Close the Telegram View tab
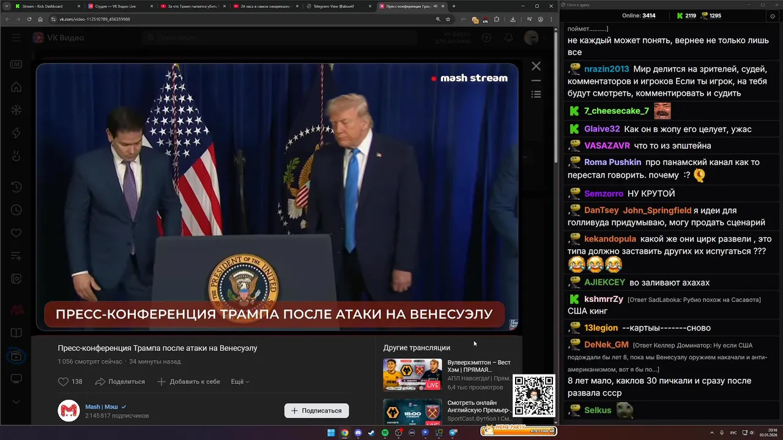 (370, 6)
